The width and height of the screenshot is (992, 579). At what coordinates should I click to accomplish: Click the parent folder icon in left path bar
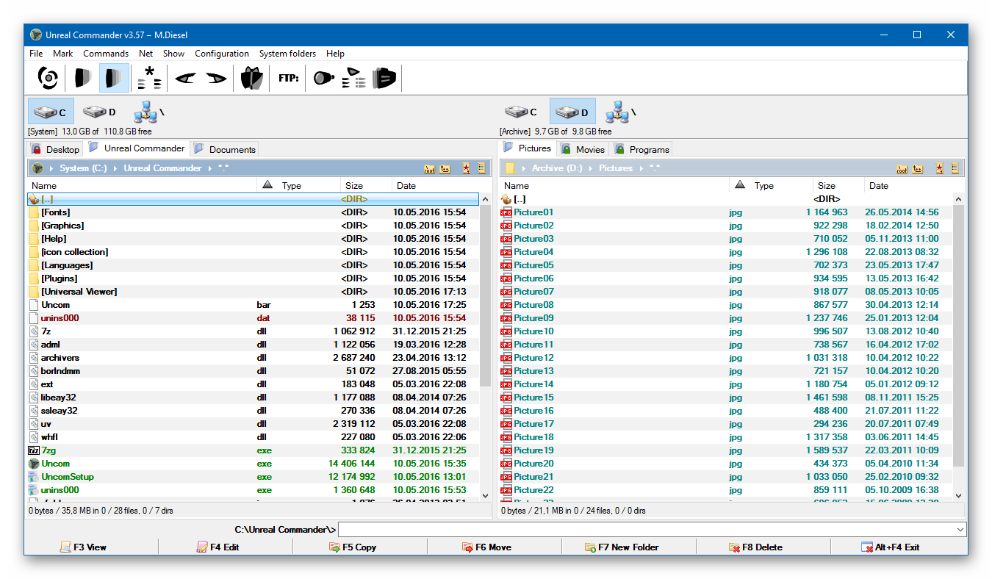click(x=445, y=169)
